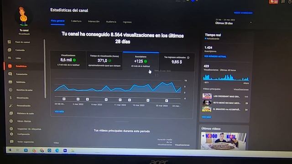Switch to the Audiencia tab
This screenshot has width=292, height=164.
coord(111,22)
